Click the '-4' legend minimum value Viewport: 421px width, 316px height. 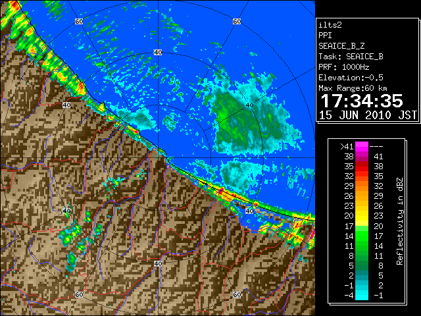pyautogui.click(x=349, y=296)
